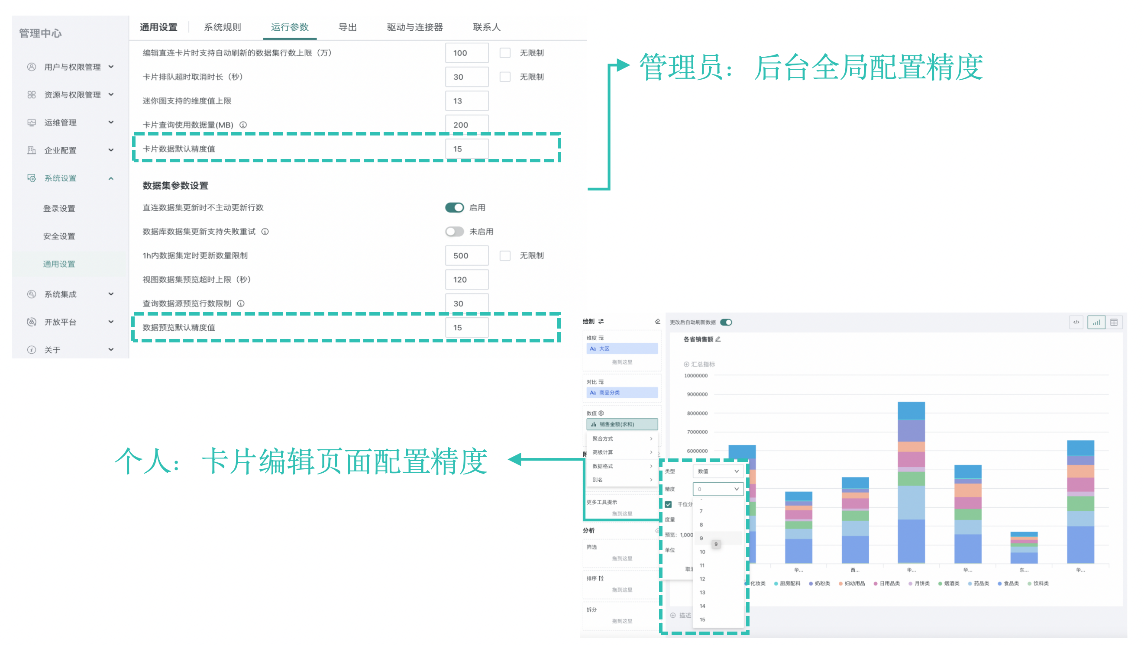Click 数据预览默认精度值 input field
This screenshot has height=645, width=1144.
coord(467,327)
